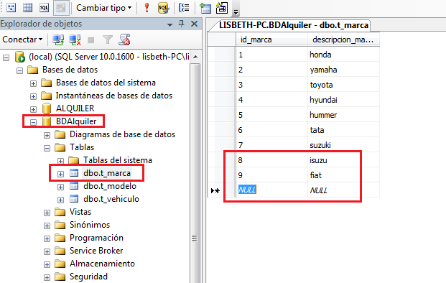Viewport: 446px width, 283px height.
Task: Select the (local) server icon
Action: pyautogui.click(x=20, y=57)
